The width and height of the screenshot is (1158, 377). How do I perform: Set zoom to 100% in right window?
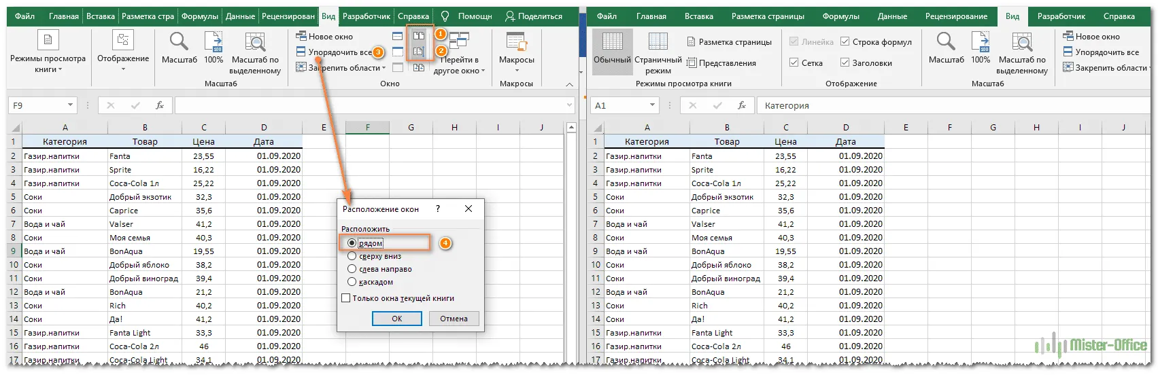click(981, 48)
